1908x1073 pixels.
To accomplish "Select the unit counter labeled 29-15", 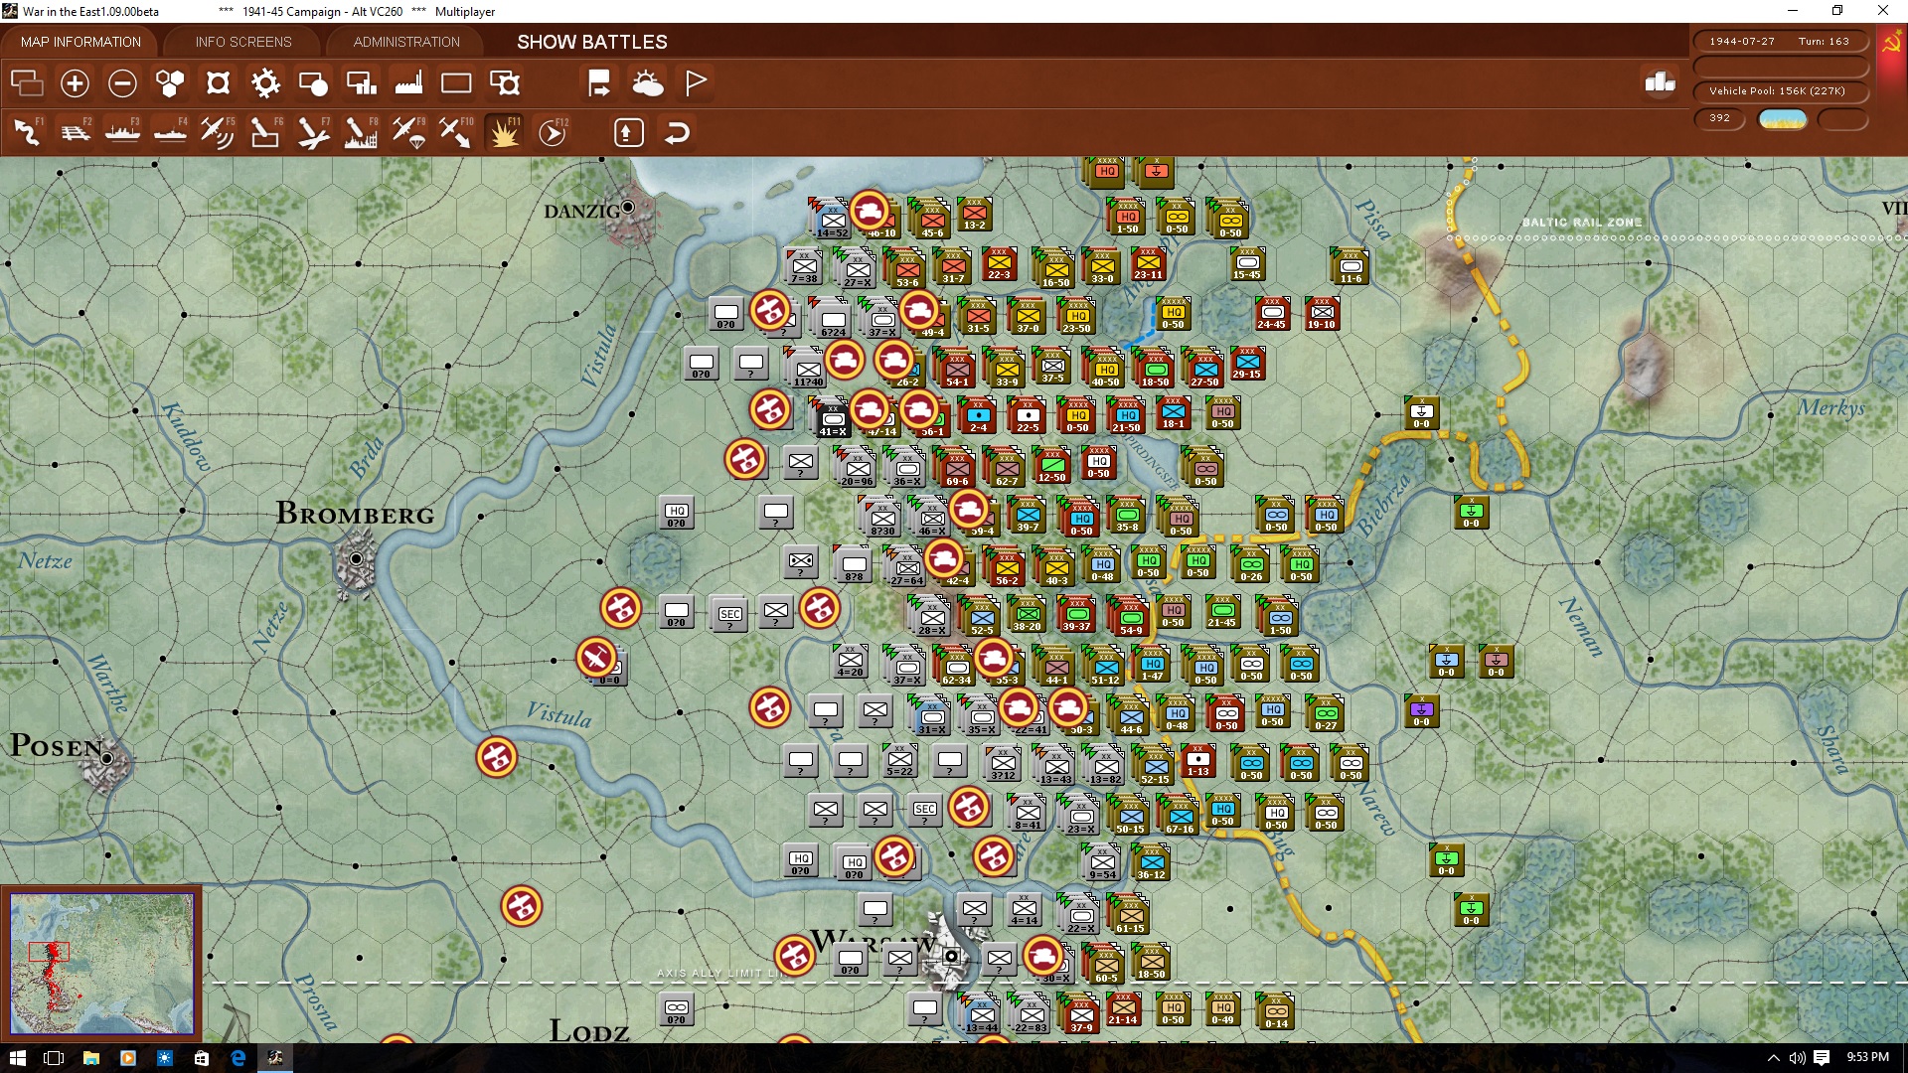I will [1247, 364].
